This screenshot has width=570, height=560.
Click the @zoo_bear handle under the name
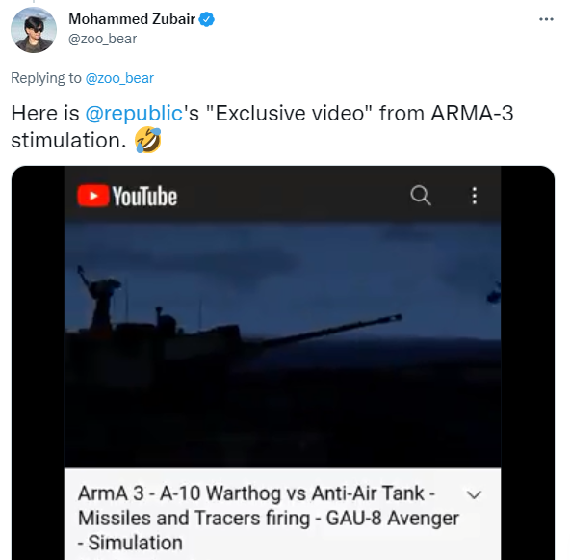pos(102,39)
